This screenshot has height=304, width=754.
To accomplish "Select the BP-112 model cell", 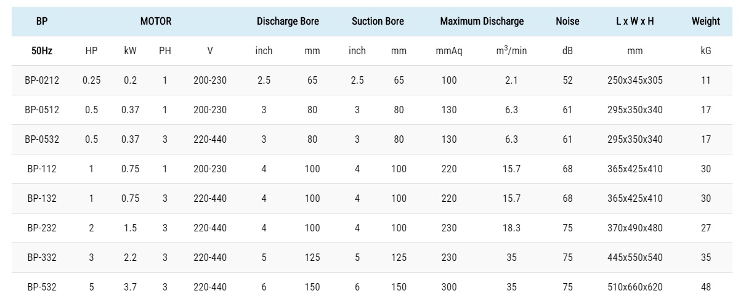I will [42, 169].
